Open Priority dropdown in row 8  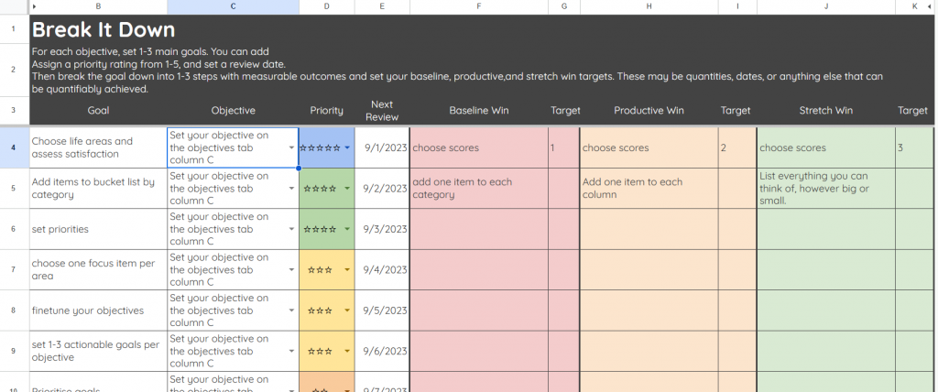click(348, 310)
